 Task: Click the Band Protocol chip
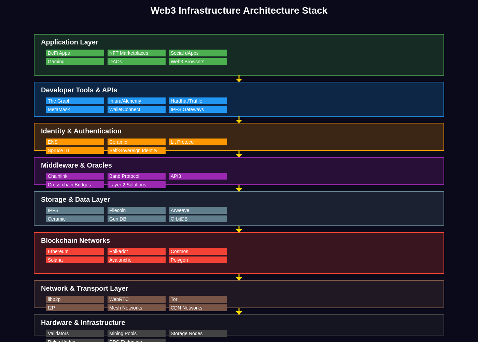coord(137,176)
